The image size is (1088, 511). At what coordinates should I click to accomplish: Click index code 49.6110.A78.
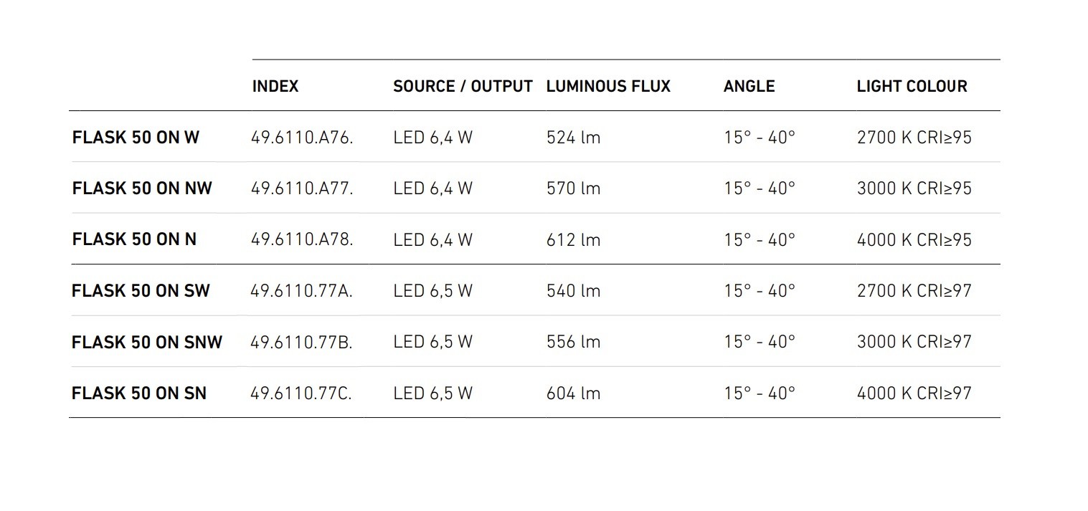tap(302, 239)
